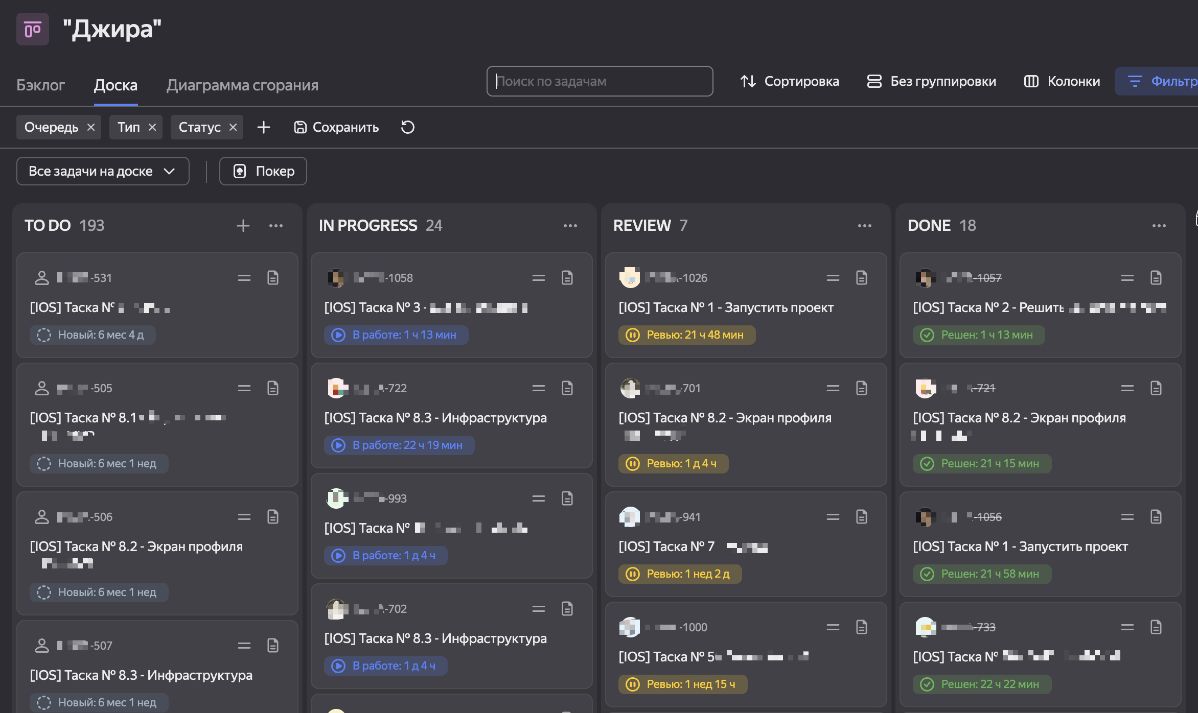Open the "Без группировки" grouping dropdown
Image resolution: width=1198 pixels, height=713 pixels.
click(x=932, y=81)
